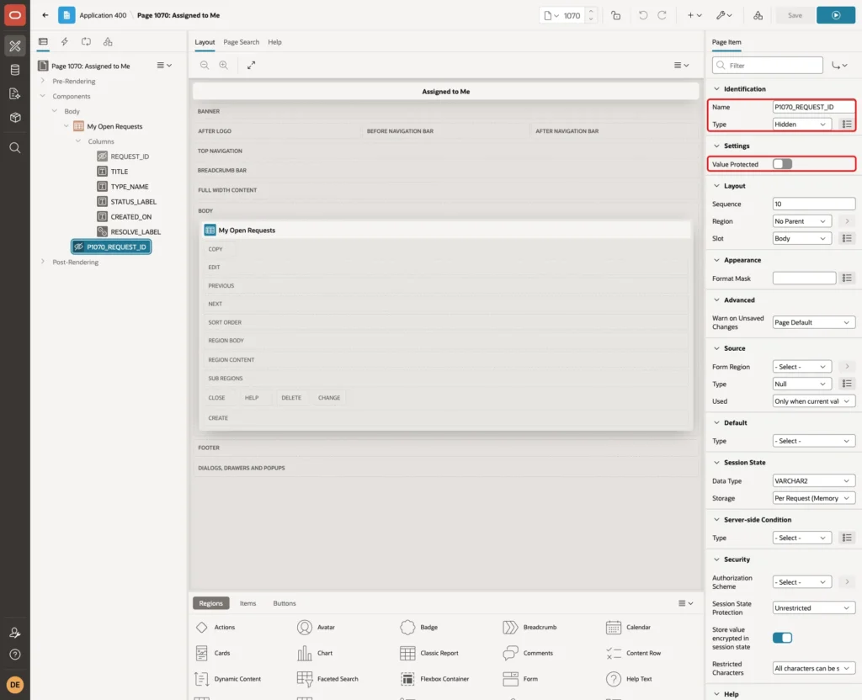Select the central Help tab
Image resolution: width=862 pixels, height=700 pixels.
(275, 42)
